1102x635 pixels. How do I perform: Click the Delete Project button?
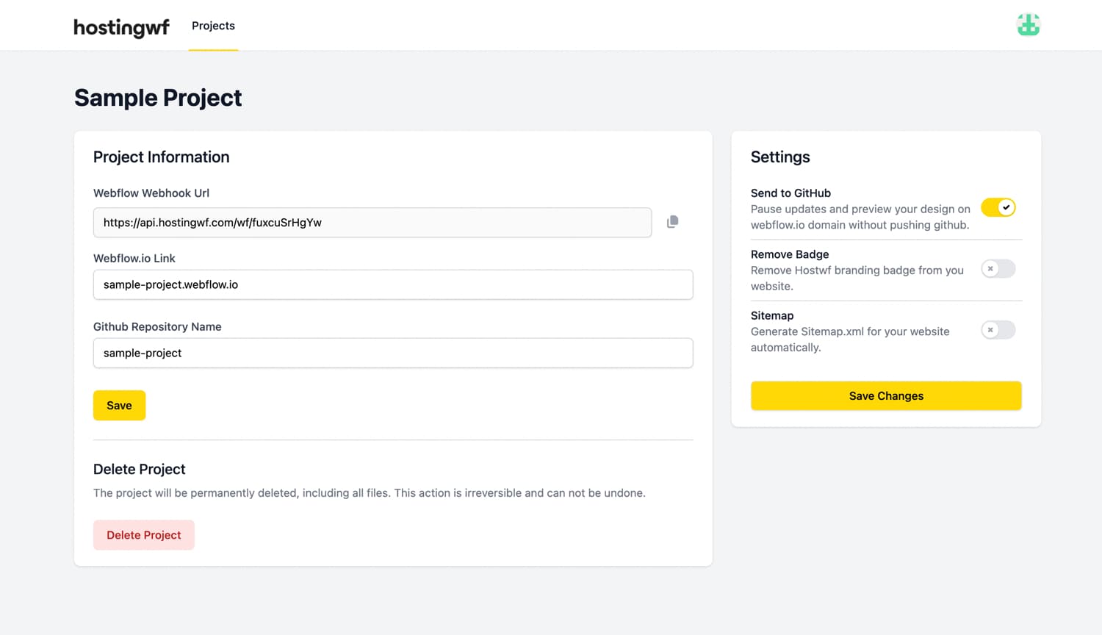(x=144, y=535)
